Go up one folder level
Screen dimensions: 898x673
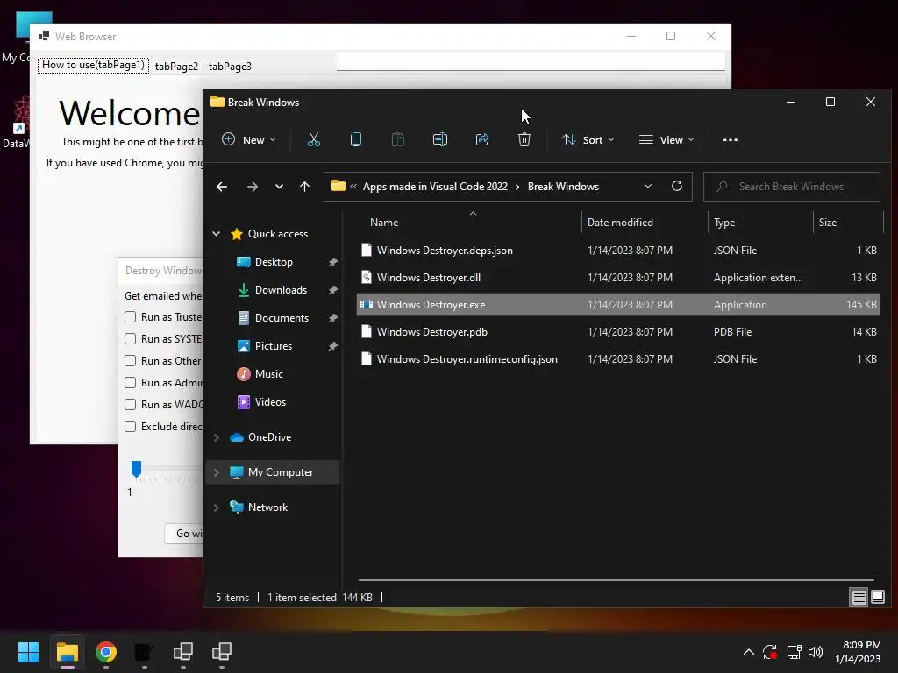point(304,187)
